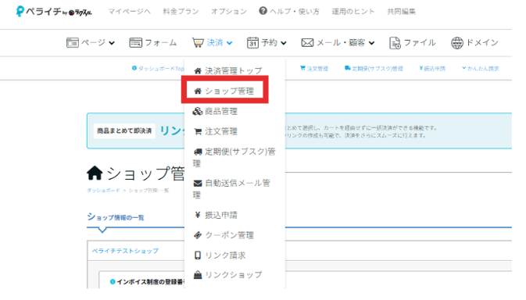Expand the 予約 dropdown arrow

[284, 43]
